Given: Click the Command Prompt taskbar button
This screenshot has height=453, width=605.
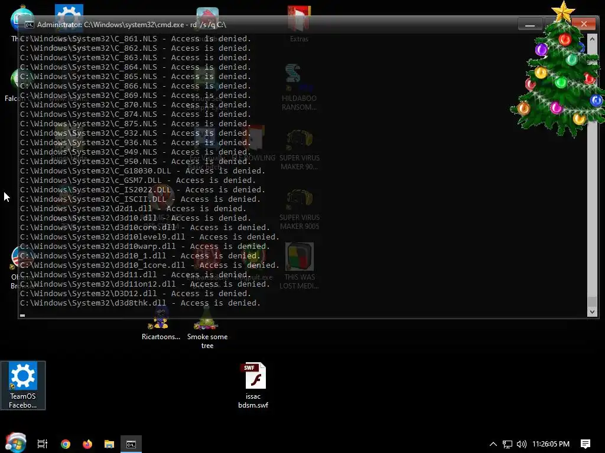Looking at the screenshot, I should click(x=131, y=444).
